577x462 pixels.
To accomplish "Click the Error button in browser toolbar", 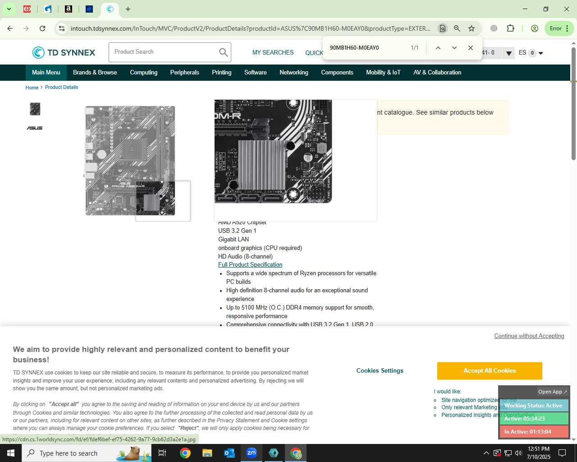I will point(559,28).
